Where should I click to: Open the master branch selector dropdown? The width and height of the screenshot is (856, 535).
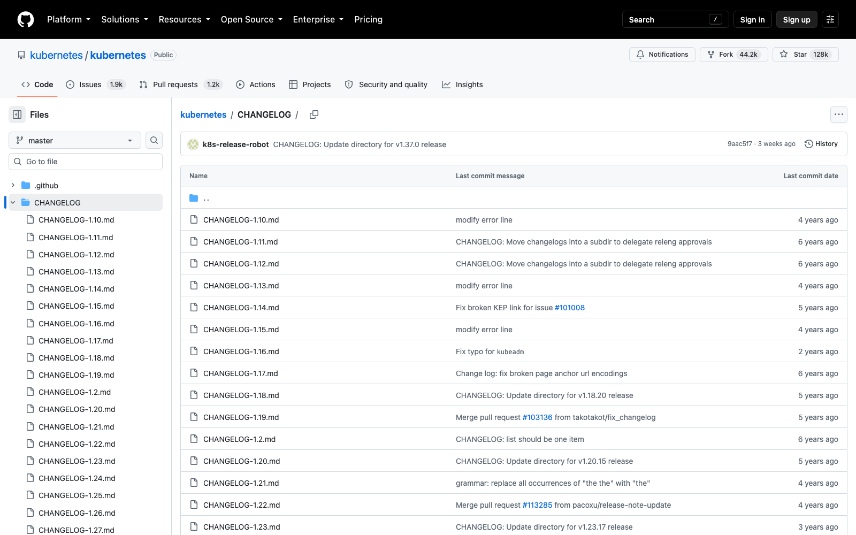click(x=75, y=140)
